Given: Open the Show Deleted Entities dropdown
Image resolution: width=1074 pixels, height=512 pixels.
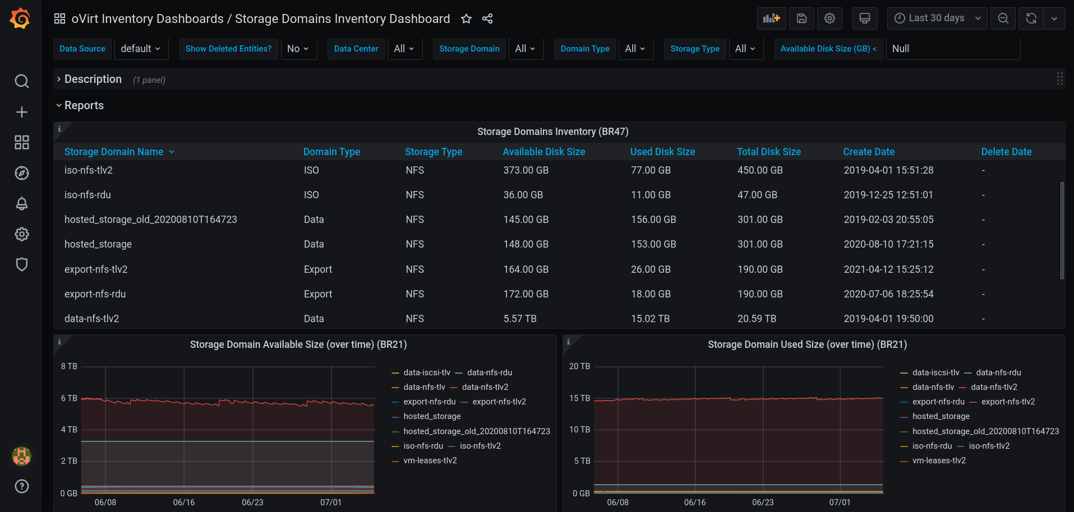Looking at the screenshot, I should click(x=298, y=49).
